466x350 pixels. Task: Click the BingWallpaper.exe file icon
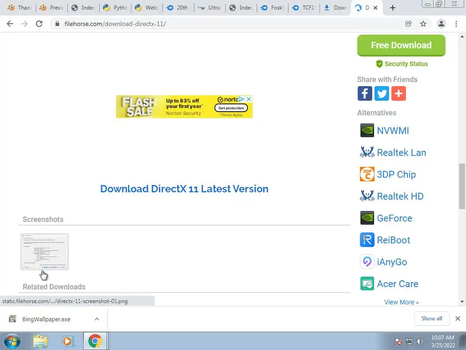point(12,319)
